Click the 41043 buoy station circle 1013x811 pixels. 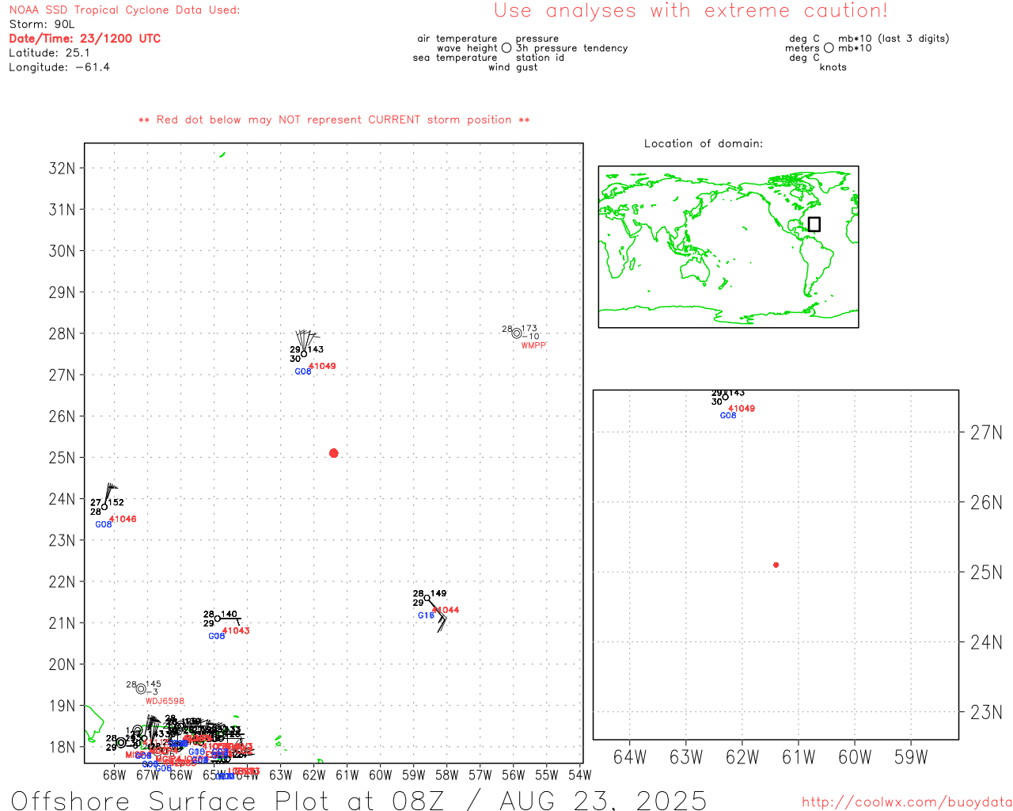click(218, 619)
